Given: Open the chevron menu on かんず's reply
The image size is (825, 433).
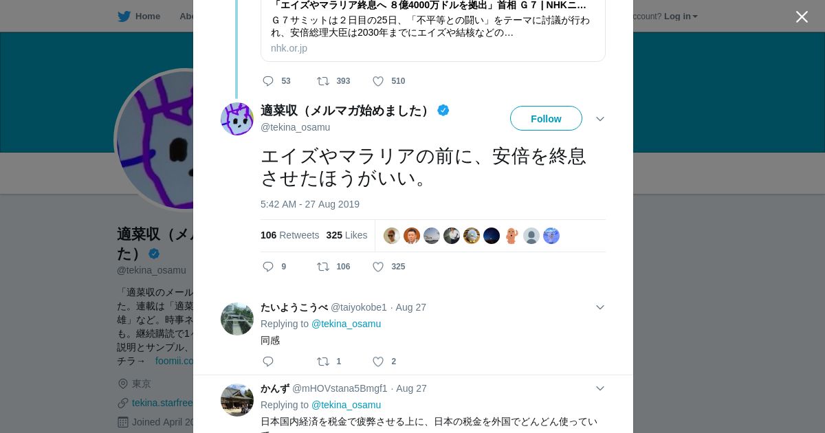Looking at the screenshot, I should click(600, 388).
